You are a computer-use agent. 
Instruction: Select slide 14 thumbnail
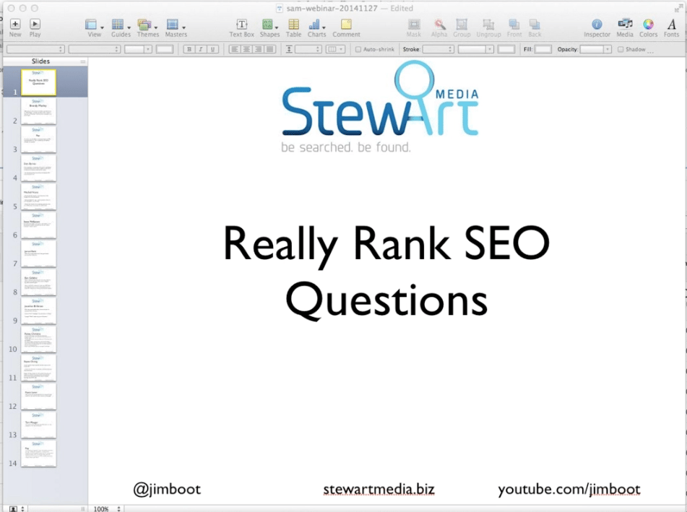tap(38, 454)
